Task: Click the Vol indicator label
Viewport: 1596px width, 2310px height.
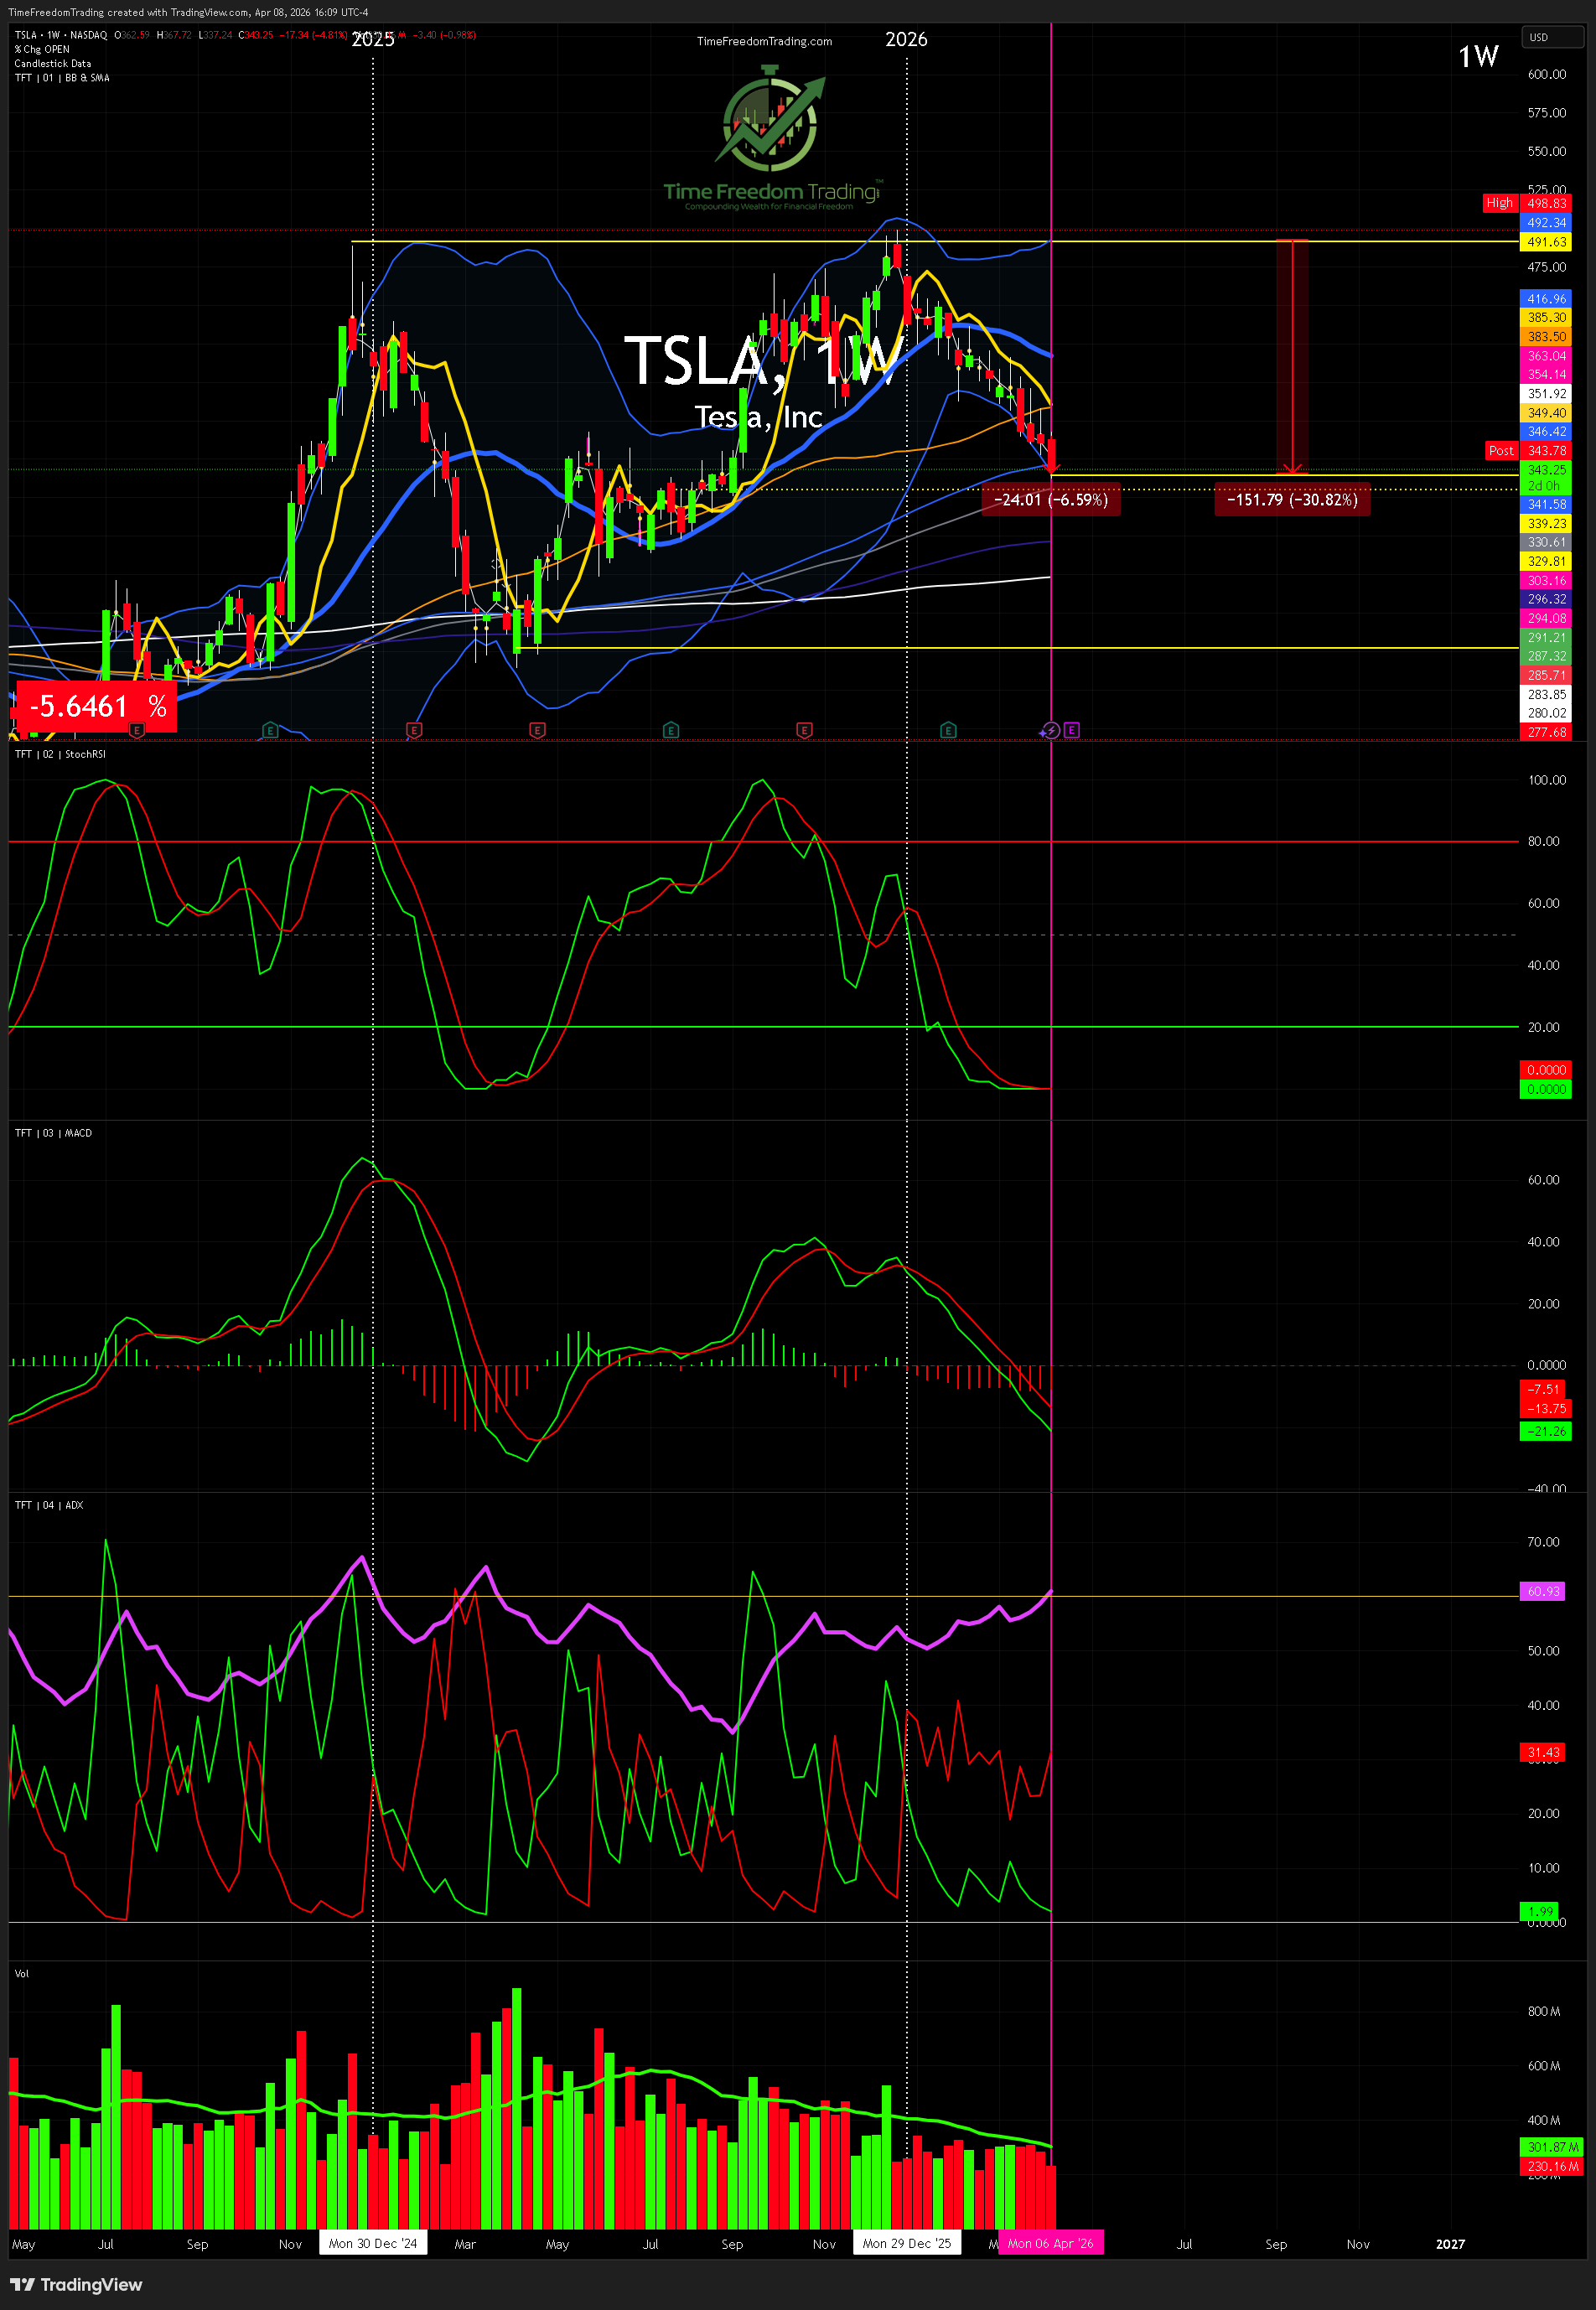Action: [22, 1973]
